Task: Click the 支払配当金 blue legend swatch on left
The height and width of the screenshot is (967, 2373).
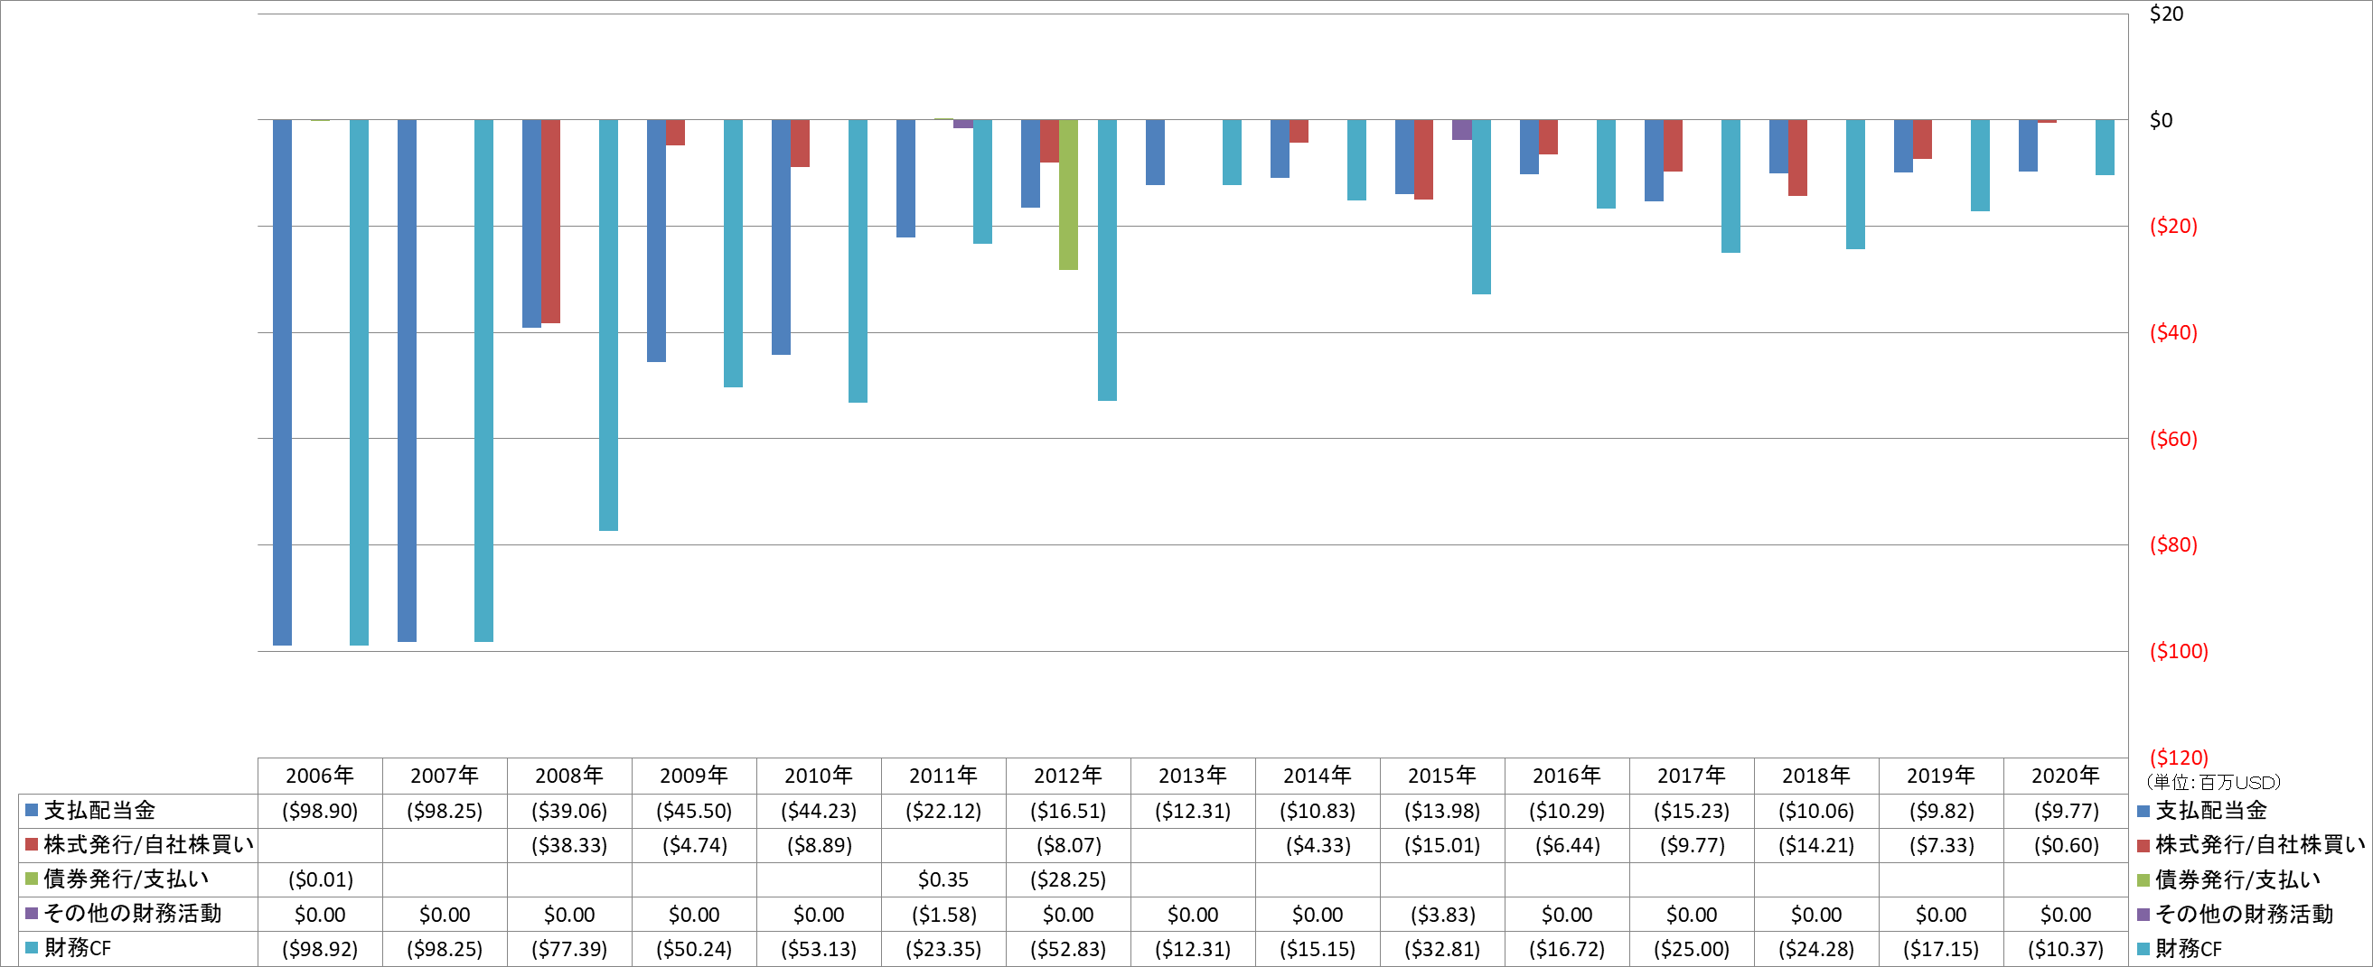Action: (x=32, y=811)
